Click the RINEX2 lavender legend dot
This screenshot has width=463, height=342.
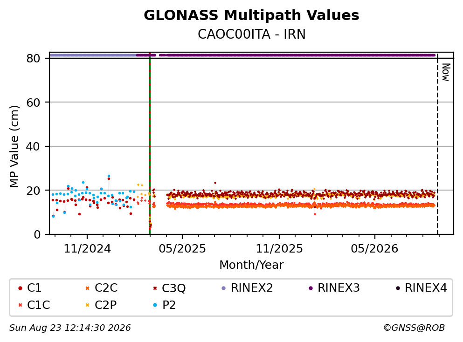tap(223, 288)
